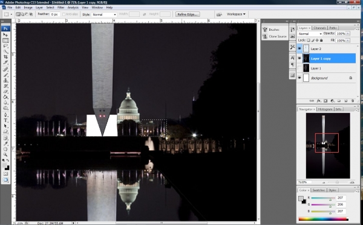Toggle lock position

tap(317, 40)
